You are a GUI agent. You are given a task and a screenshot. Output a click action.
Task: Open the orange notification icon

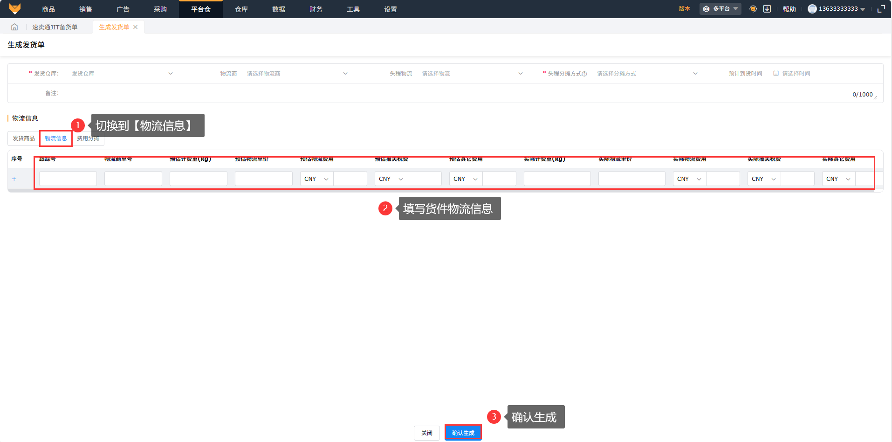(x=753, y=9)
